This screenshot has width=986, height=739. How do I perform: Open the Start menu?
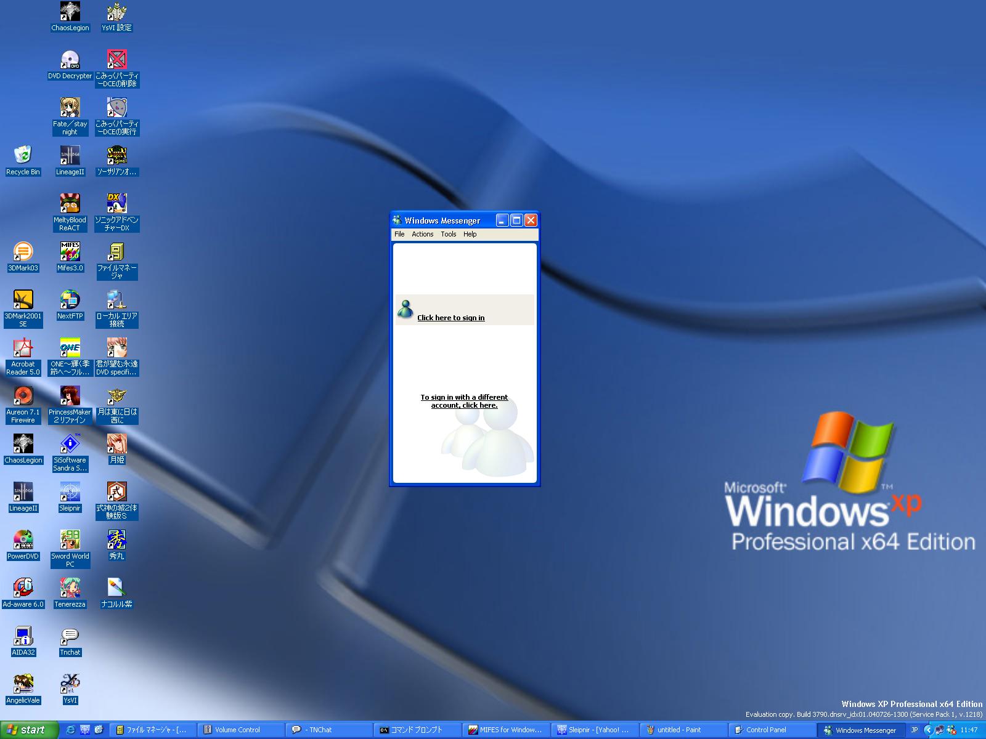click(29, 730)
